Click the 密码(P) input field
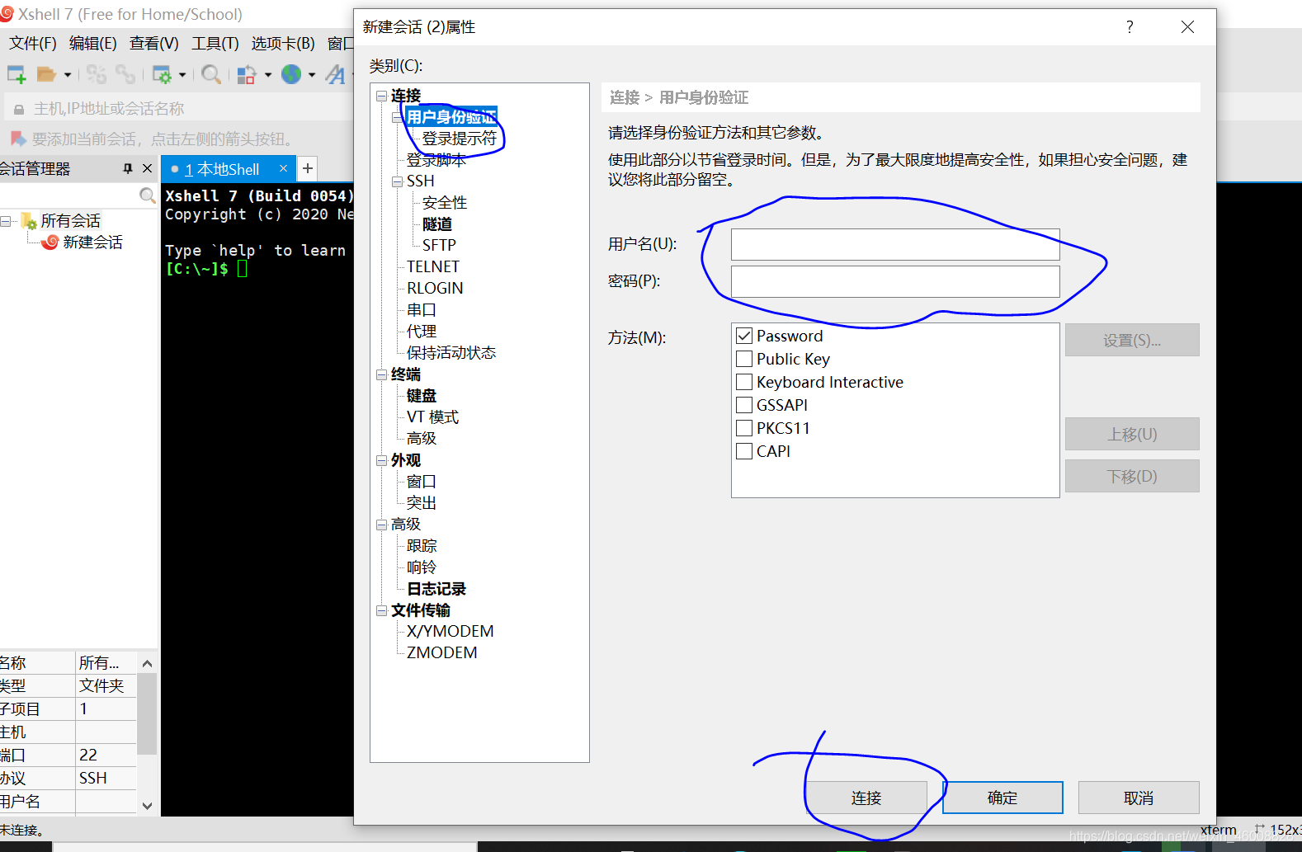 895,281
